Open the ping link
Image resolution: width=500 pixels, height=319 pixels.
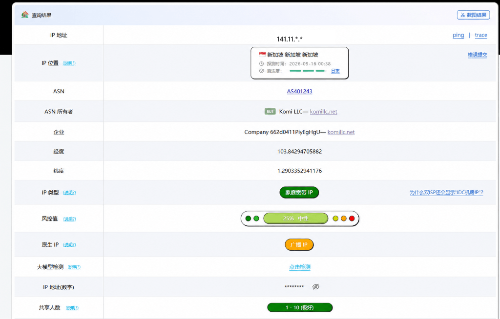point(458,35)
